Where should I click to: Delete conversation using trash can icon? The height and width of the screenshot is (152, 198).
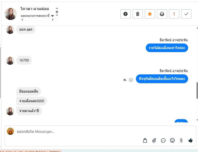click(x=138, y=14)
